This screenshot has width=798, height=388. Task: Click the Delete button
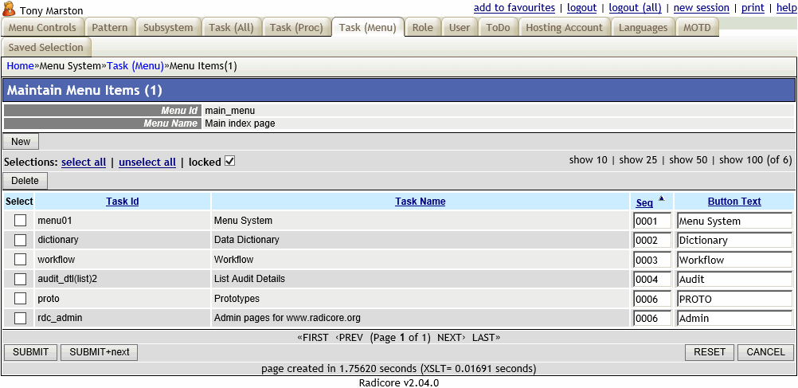point(25,181)
